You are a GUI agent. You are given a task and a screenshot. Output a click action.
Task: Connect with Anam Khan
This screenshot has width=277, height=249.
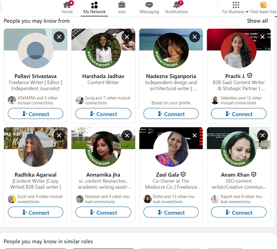click(239, 212)
